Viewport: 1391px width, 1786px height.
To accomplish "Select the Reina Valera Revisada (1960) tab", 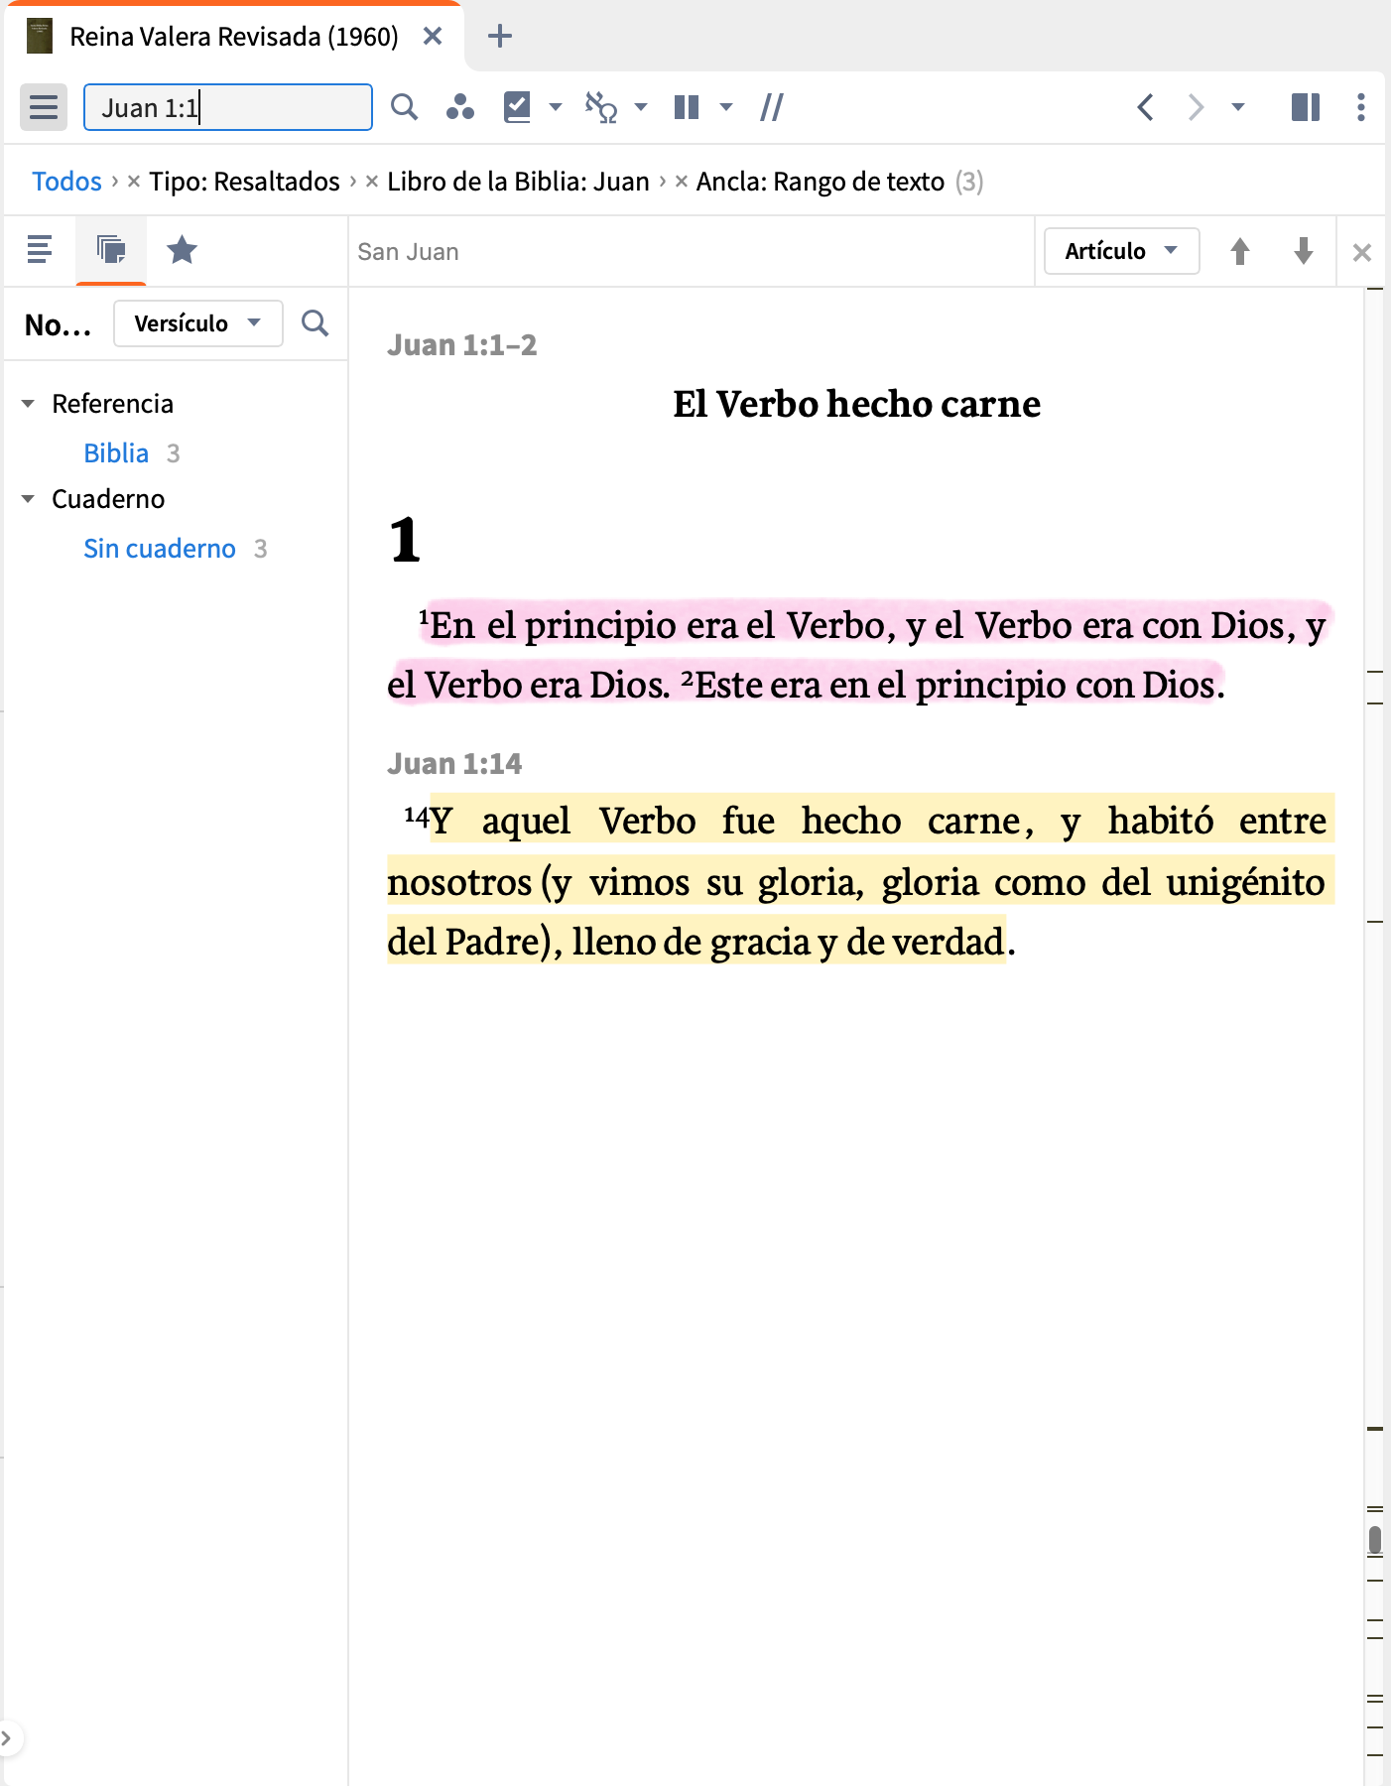I will [234, 37].
